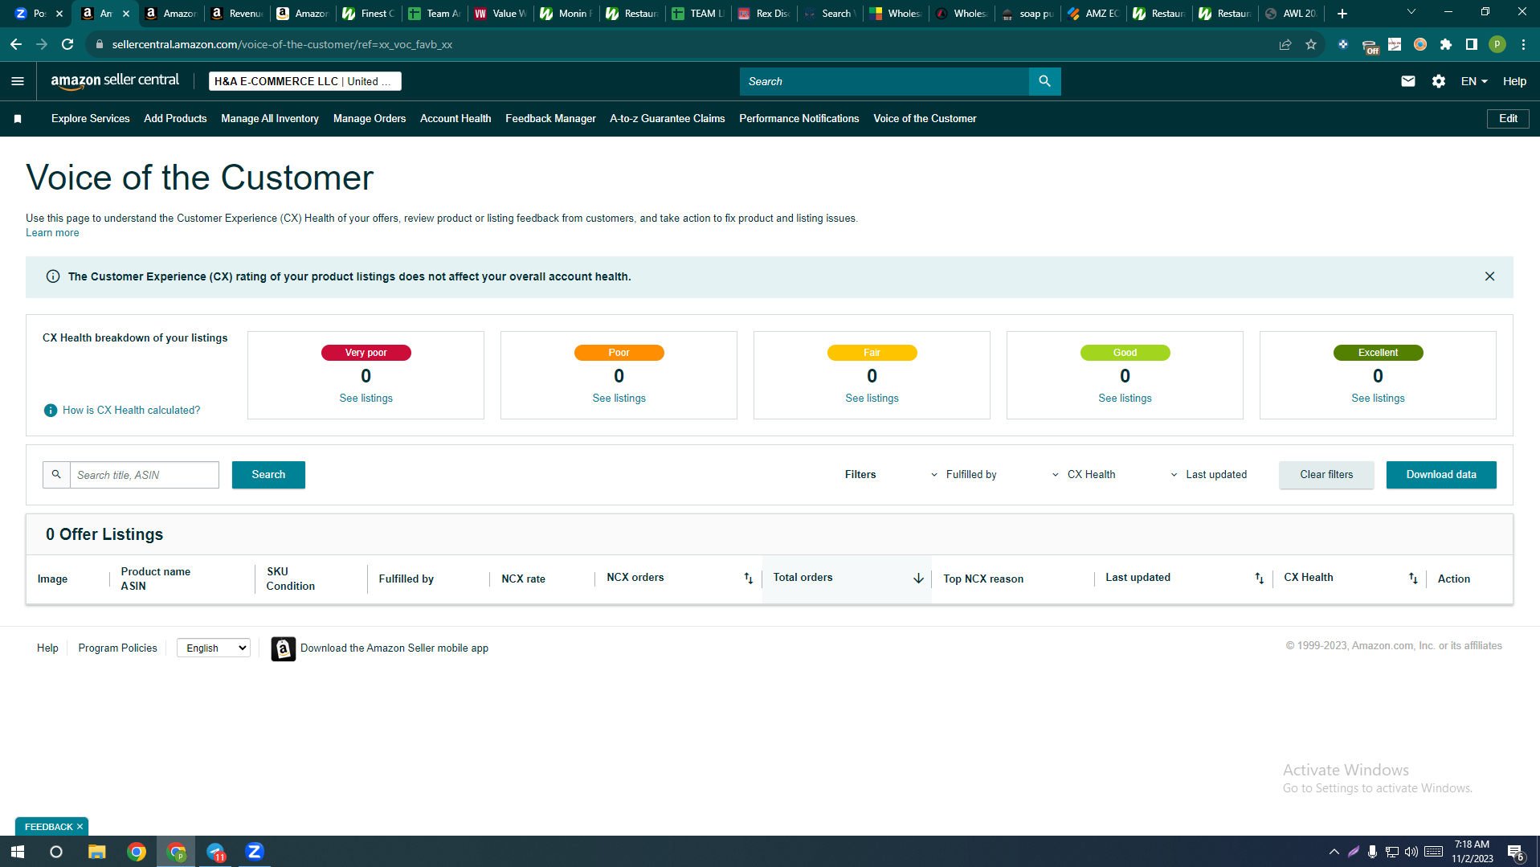The width and height of the screenshot is (1540, 867).
Task: Close the FEEDBACK tab widget
Action: coord(80,827)
